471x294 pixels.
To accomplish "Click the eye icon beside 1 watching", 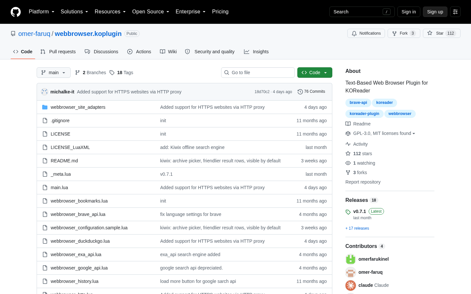I will pyautogui.click(x=348, y=163).
